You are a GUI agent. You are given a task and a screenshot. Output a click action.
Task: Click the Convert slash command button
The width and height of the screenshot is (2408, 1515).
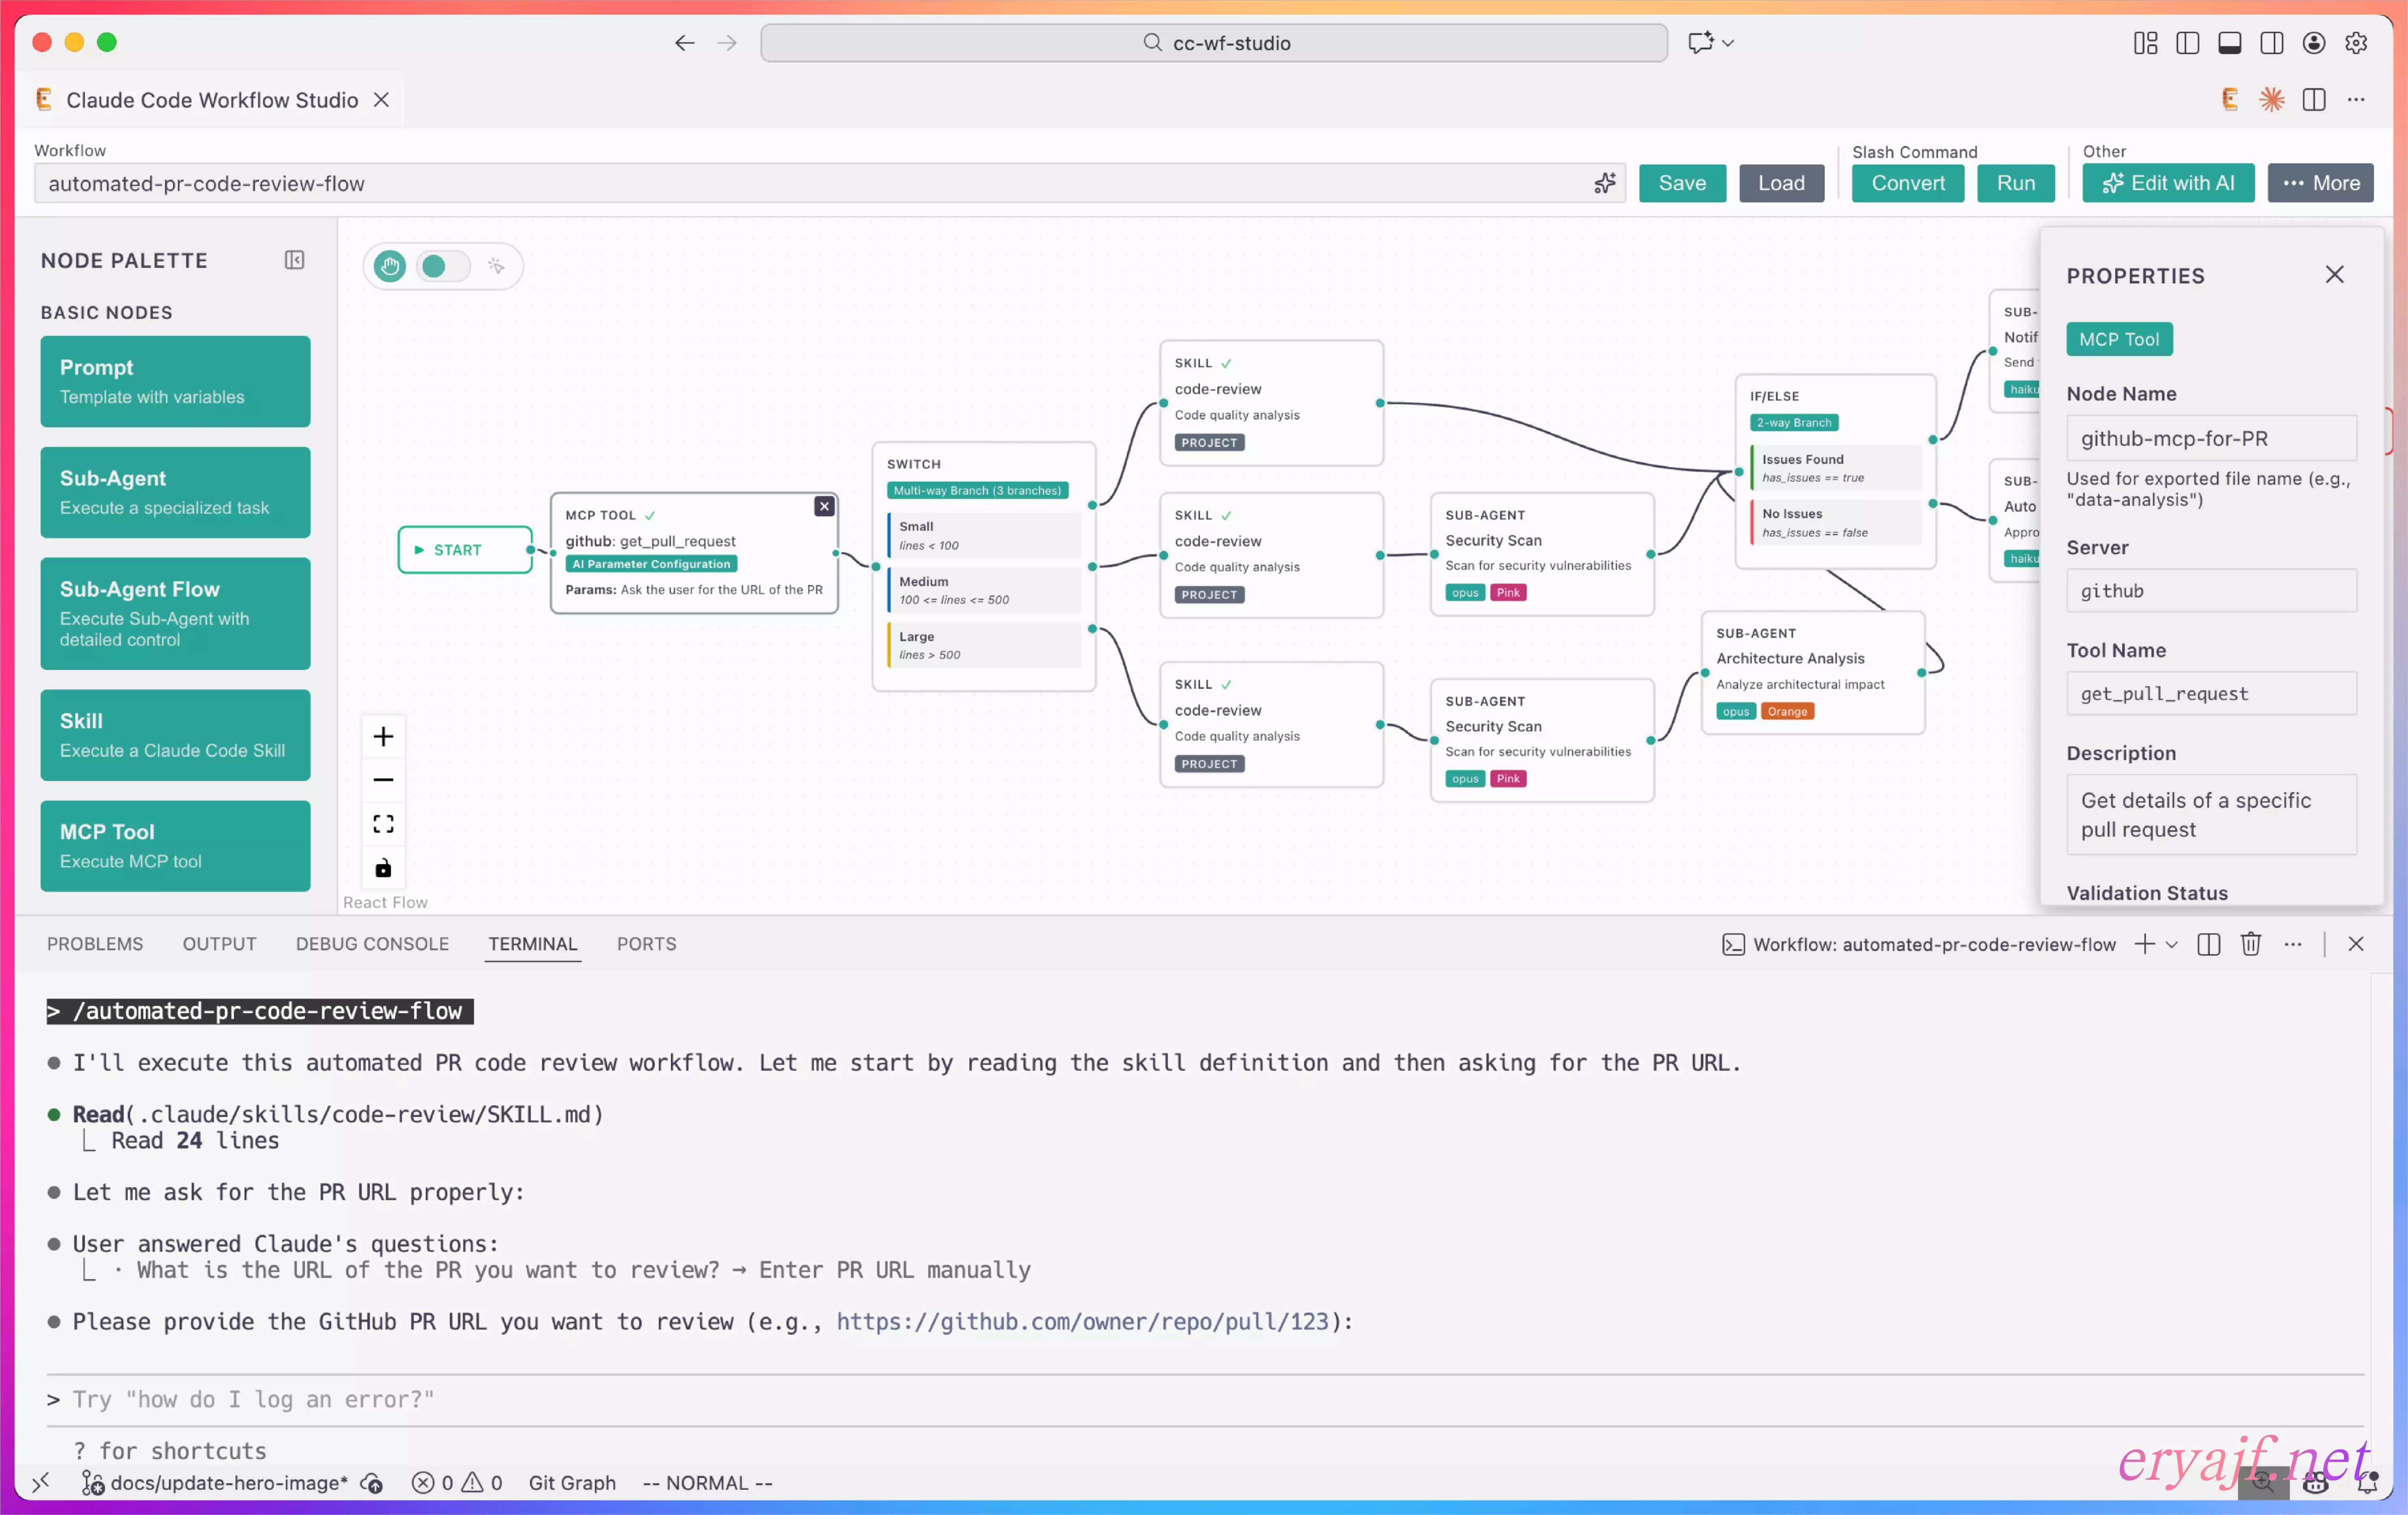click(1907, 183)
